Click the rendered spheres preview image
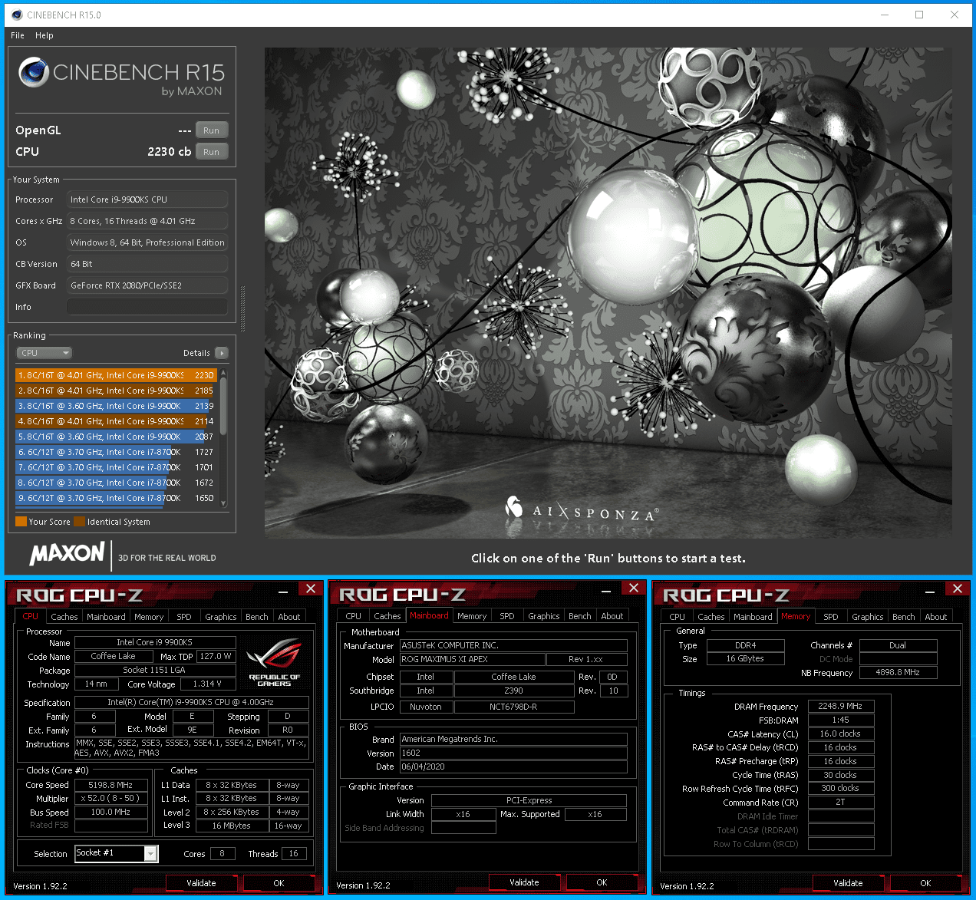976x900 pixels. coord(608,292)
